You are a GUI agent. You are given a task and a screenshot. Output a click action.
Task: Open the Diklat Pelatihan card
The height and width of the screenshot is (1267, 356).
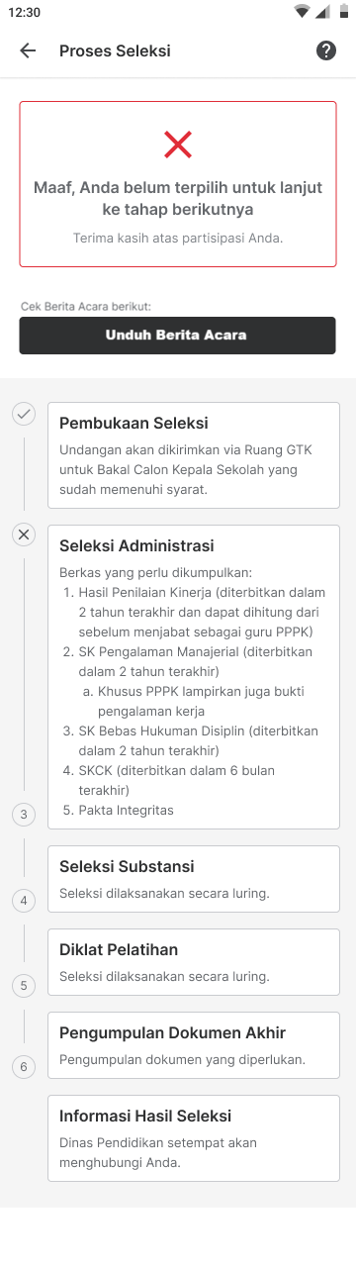[194, 962]
